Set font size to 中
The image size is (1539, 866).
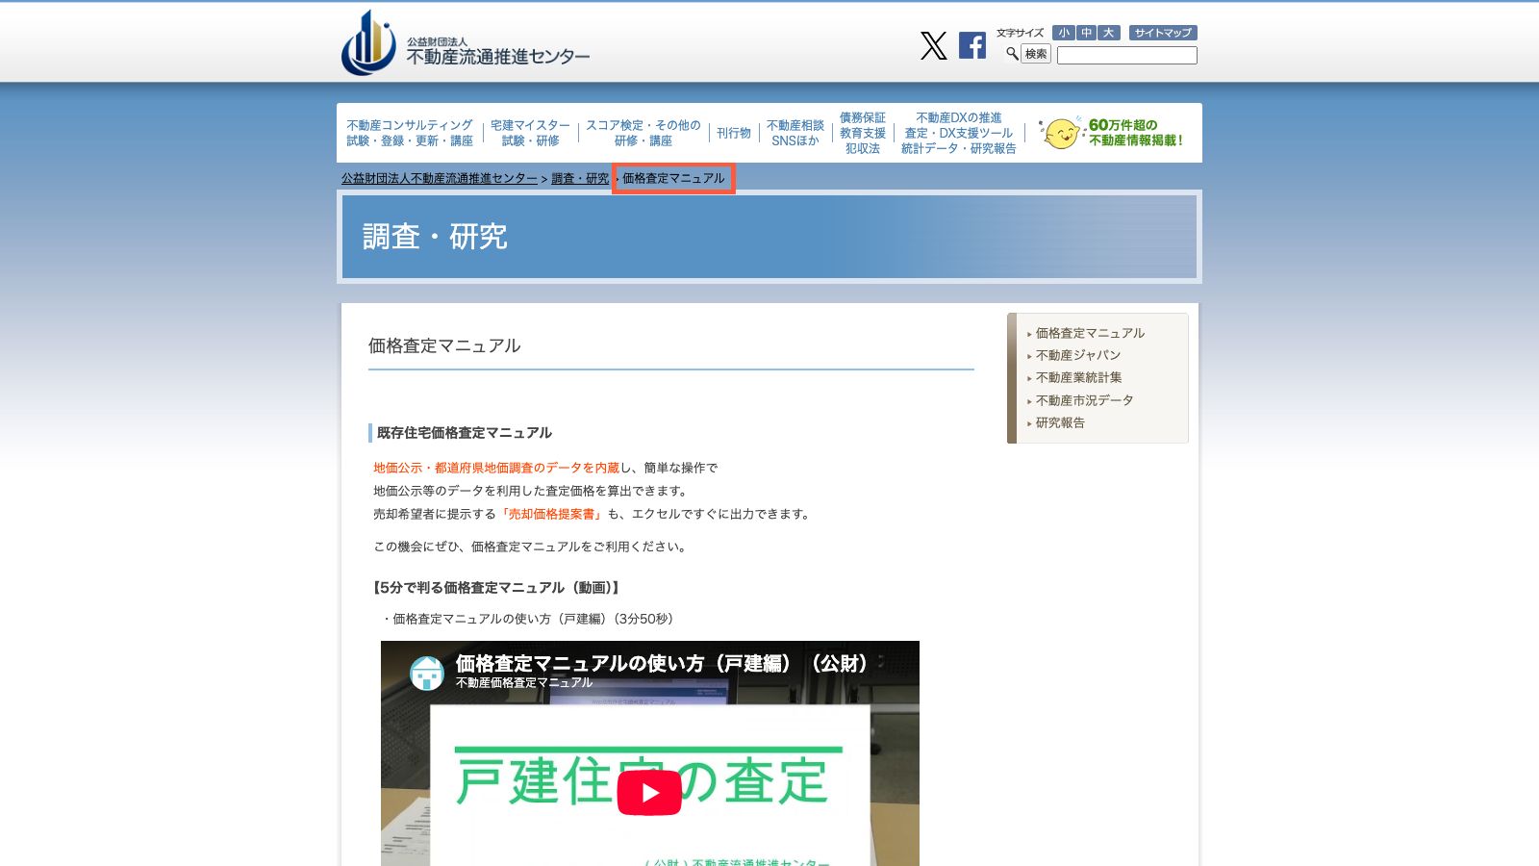1086,33
